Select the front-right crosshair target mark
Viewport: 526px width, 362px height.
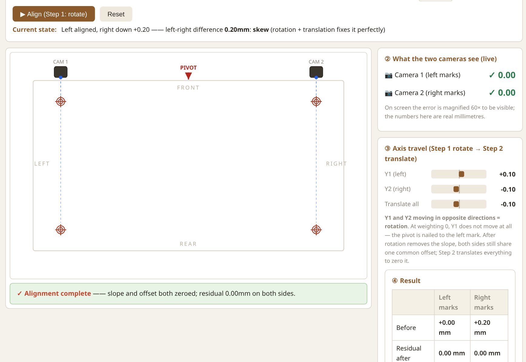(316, 102)
